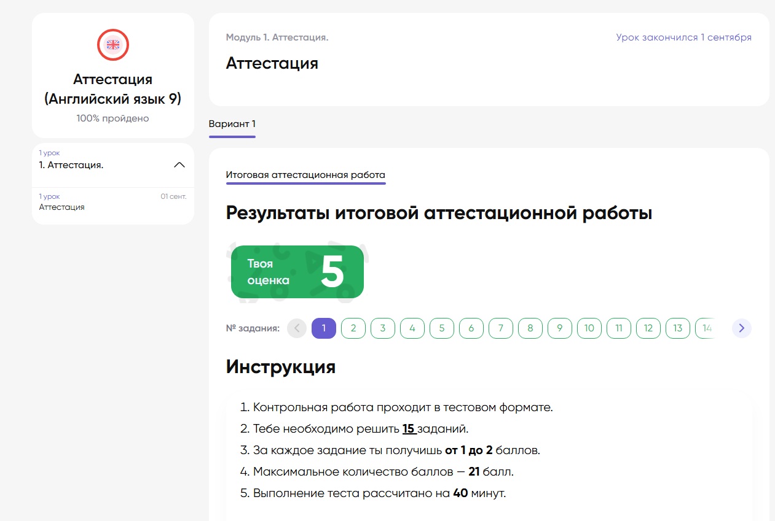775x521 pixels.
Task: Open task number 9
Action: [559, 328]
